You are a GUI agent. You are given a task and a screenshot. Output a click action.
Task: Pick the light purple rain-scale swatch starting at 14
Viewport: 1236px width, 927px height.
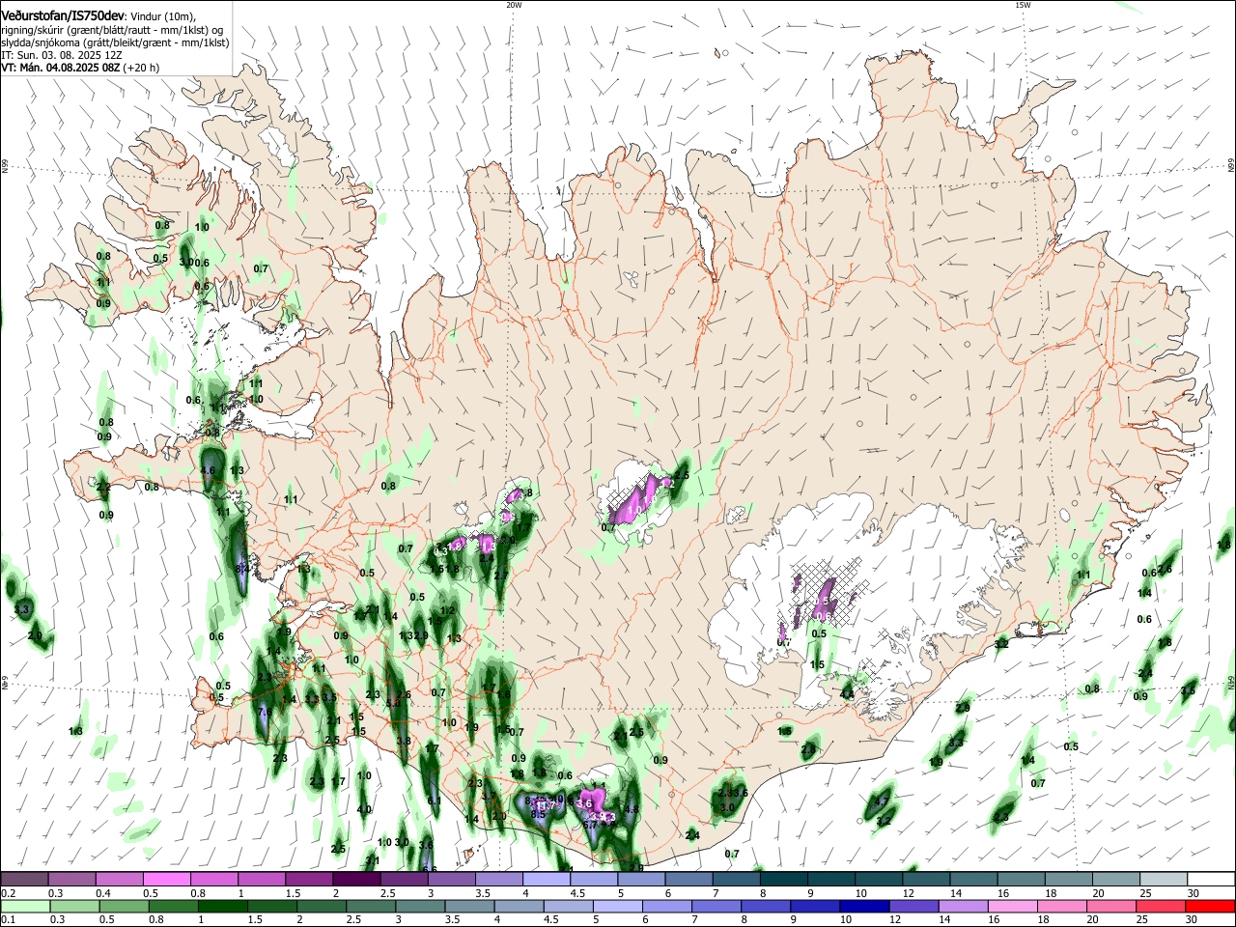click(962, 906)
